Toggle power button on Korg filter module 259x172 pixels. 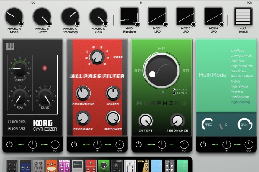(9, 144)
